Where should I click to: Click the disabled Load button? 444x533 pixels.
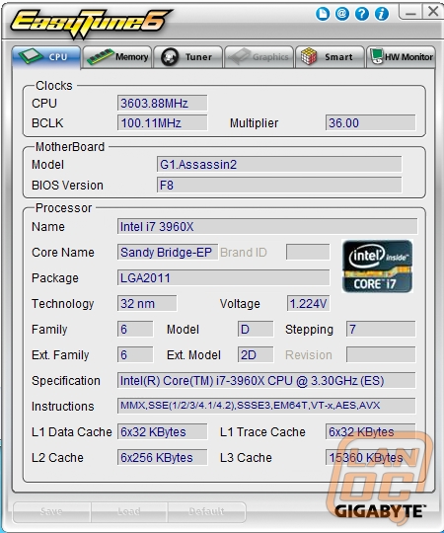129,511
